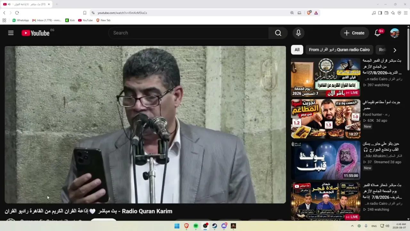The width and height of the screenshot is (410, 231).
Task: Open the browser main menu
Action: click(406, 13)
